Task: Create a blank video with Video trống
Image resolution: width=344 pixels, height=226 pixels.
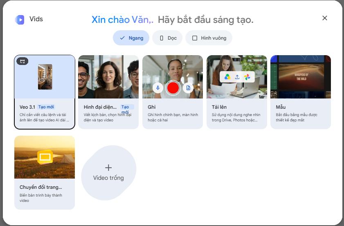Action: [108, 173]
